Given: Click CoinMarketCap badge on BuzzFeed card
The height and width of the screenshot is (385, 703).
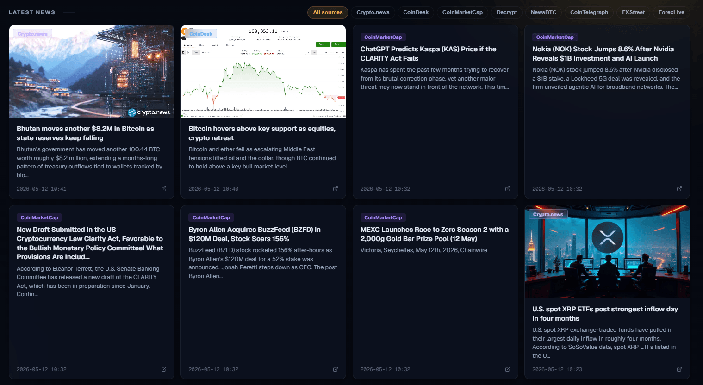Looking at the screenshot, I should click(211, 217).
